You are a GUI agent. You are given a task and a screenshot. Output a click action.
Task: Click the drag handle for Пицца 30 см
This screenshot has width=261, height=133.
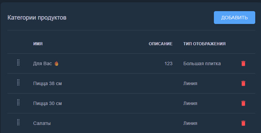pyautogui.click(x=18, y=102)
